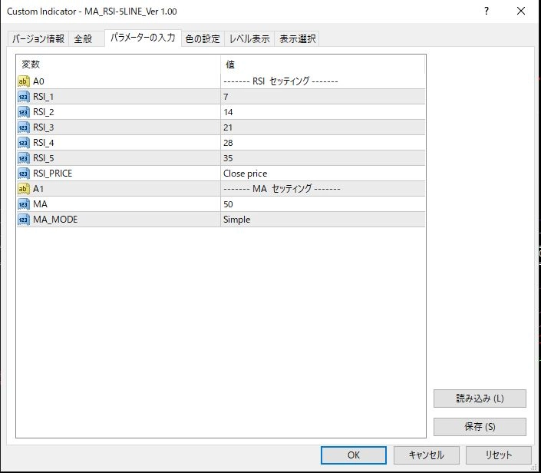The image size is (541, 473).
Task: Click the 読み込み (L) button
Action: coord(480,399)
